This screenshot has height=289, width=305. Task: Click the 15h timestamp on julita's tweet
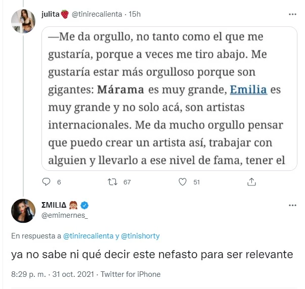click(134, 14)
